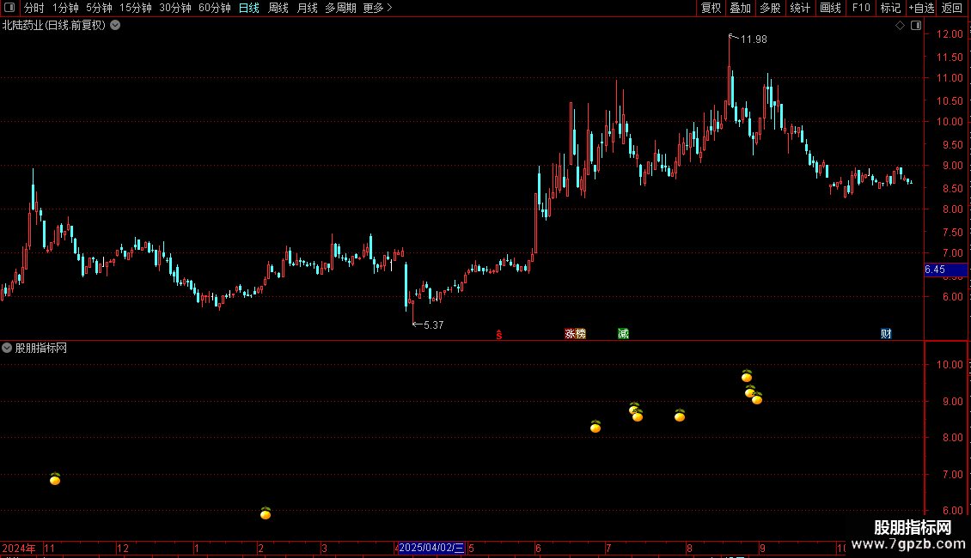Select the 1分钟 period
971x558 pixels.
click(x=65, y=8)
